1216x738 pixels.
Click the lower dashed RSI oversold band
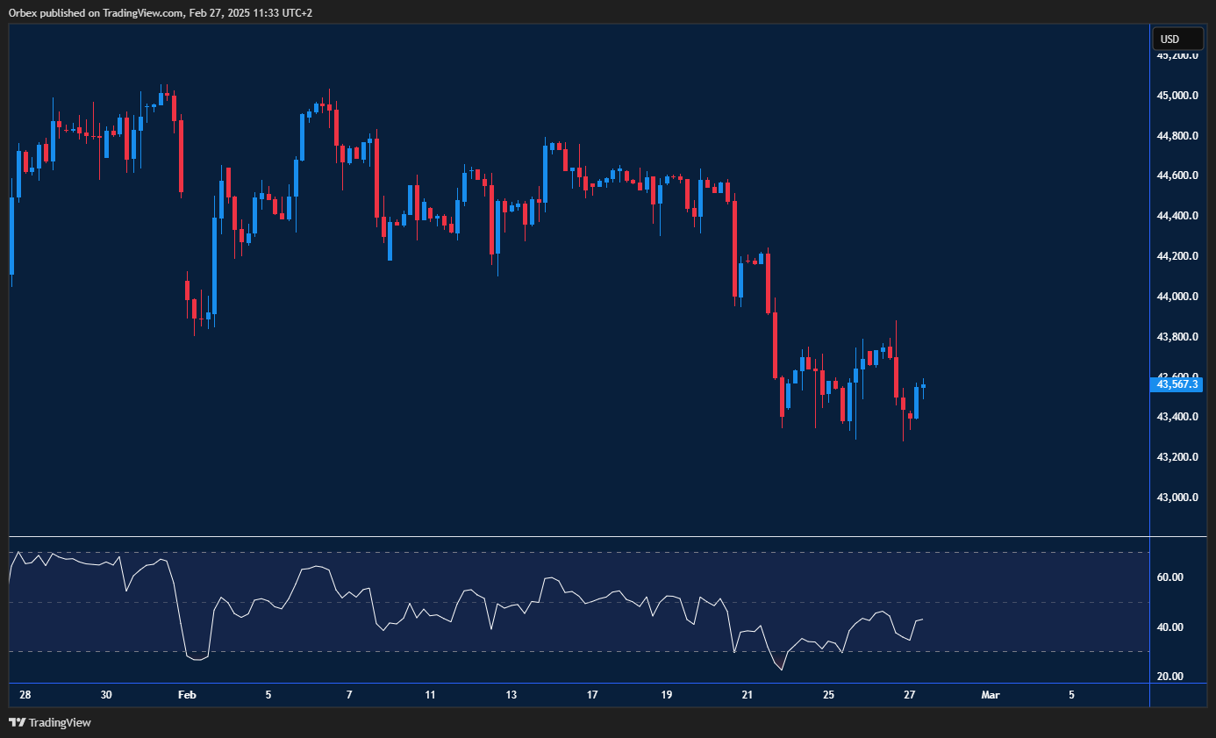click(x=570, y=651)
